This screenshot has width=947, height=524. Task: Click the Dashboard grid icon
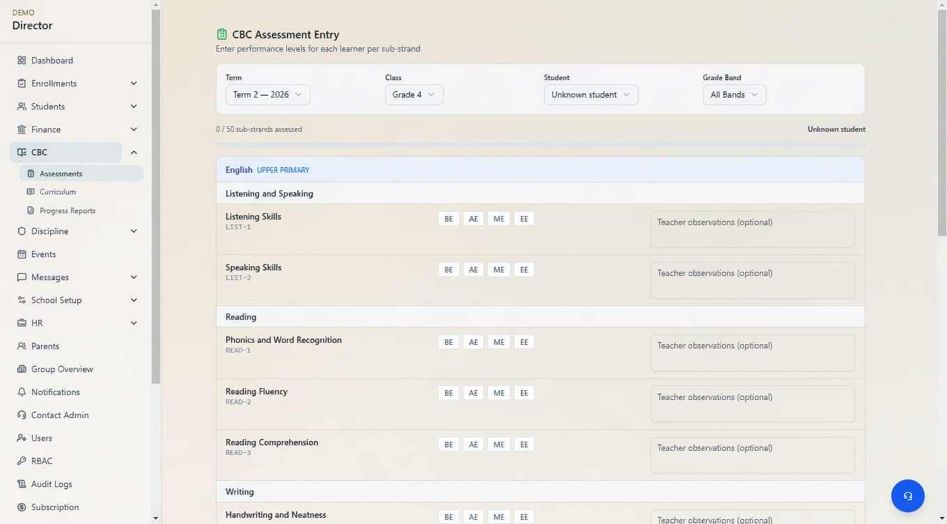pos(22,61)
